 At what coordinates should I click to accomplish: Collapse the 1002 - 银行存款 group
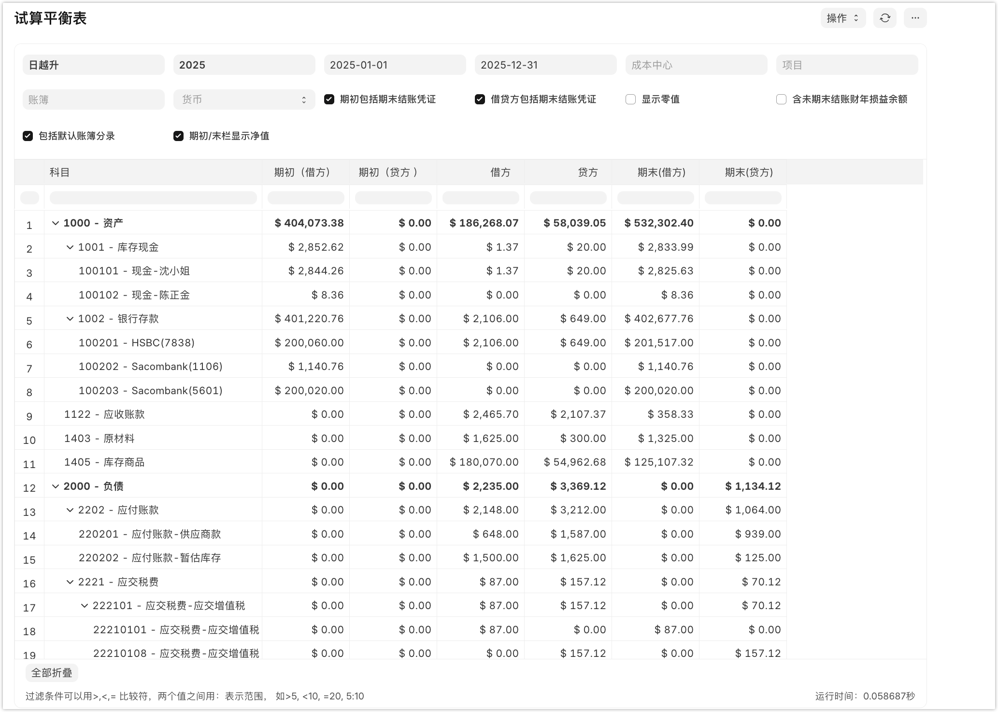click(x=70, y=319)
